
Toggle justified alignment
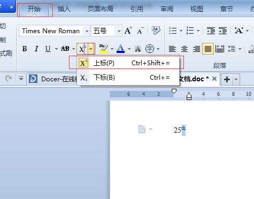(x=208, y=49)
